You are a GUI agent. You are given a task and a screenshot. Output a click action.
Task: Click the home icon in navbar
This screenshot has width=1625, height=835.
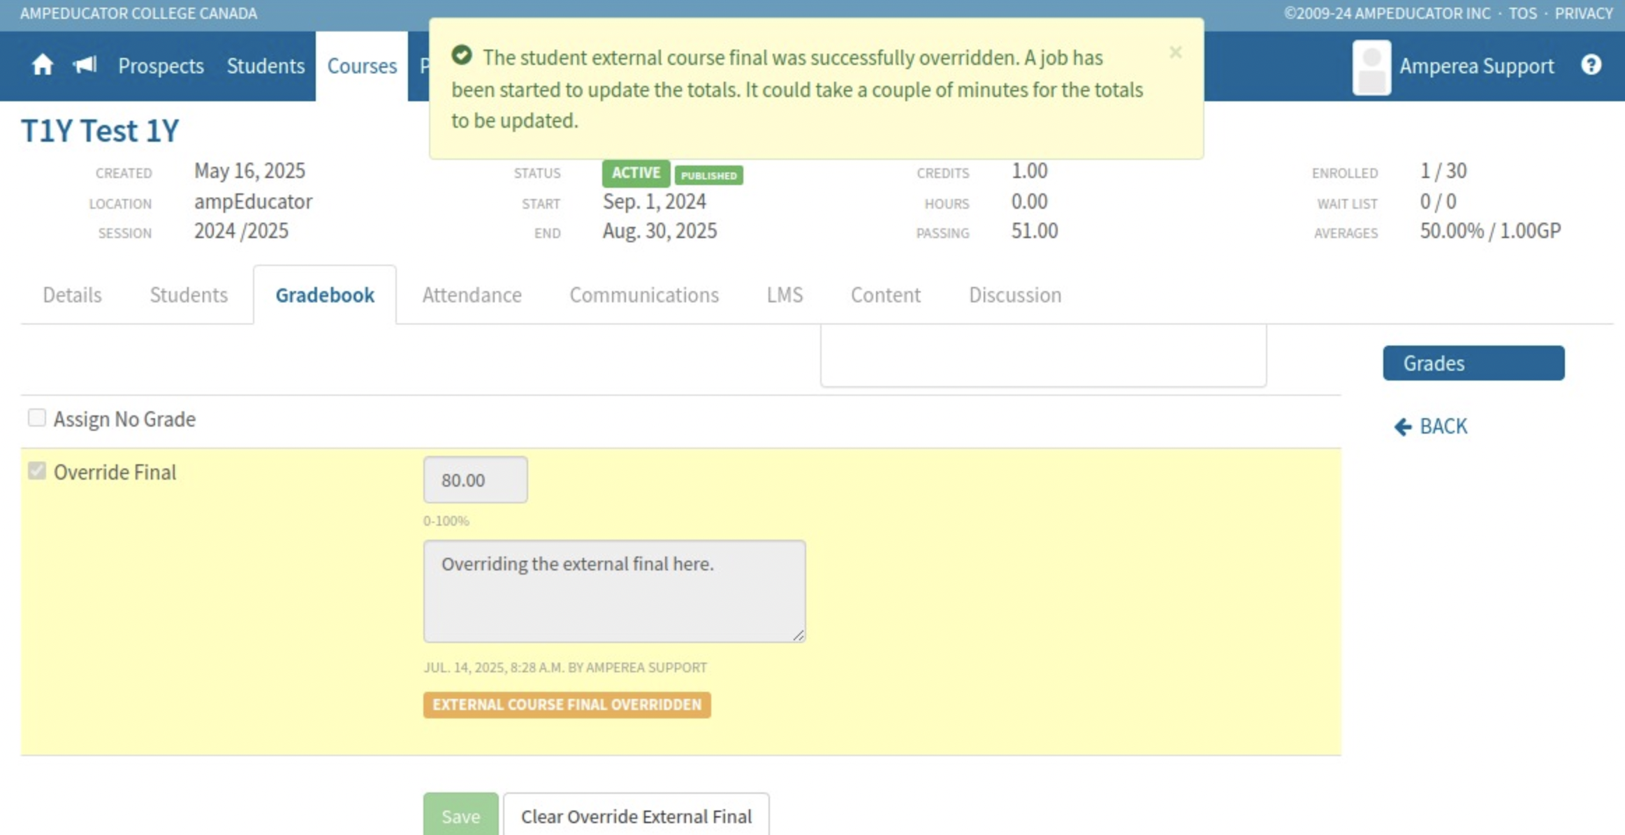click(x=42, y=65)
